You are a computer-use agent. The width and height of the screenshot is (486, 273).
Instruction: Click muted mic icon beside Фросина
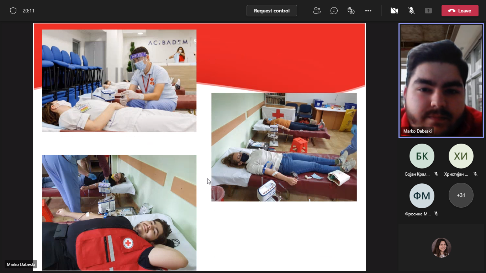click(x=436, y=214)
